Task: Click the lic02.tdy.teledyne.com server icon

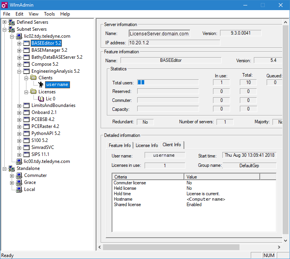Action: pyautogui.click(x=19, y=36)
